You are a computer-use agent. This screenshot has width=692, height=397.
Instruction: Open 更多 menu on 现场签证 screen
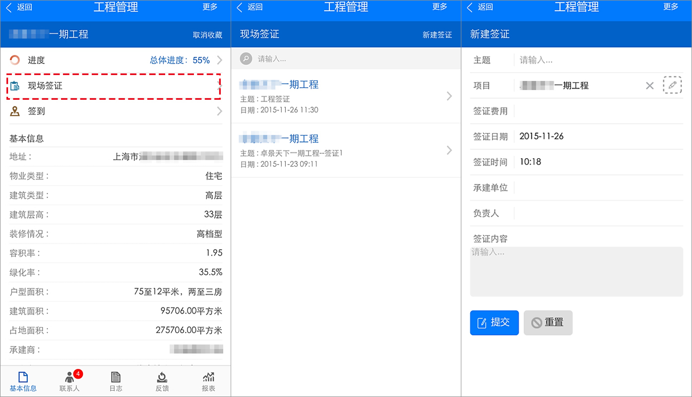(440, 7)
